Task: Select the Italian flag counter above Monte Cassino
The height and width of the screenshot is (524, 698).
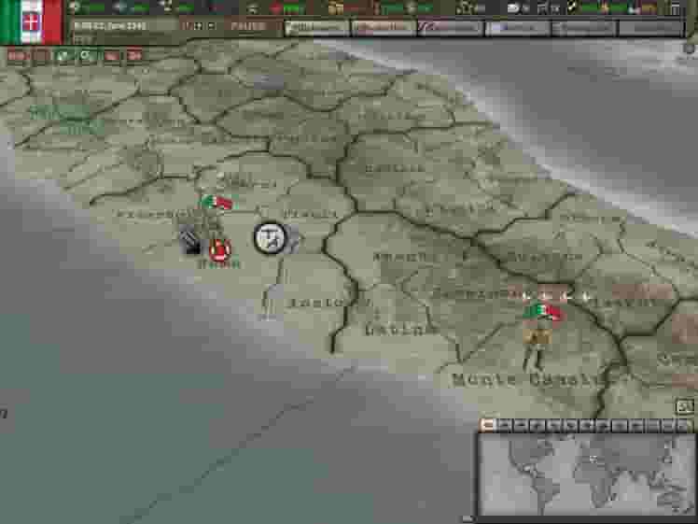Action: point(543,311)
